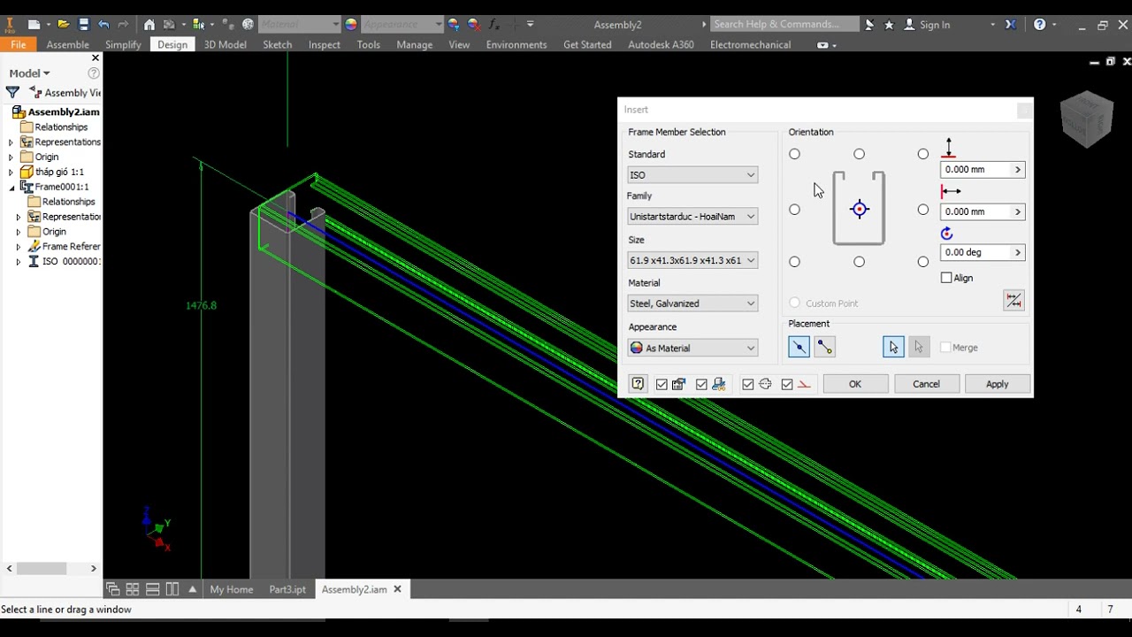
Task: Click the mirror frame member icon
Action: pos(1013,301)
